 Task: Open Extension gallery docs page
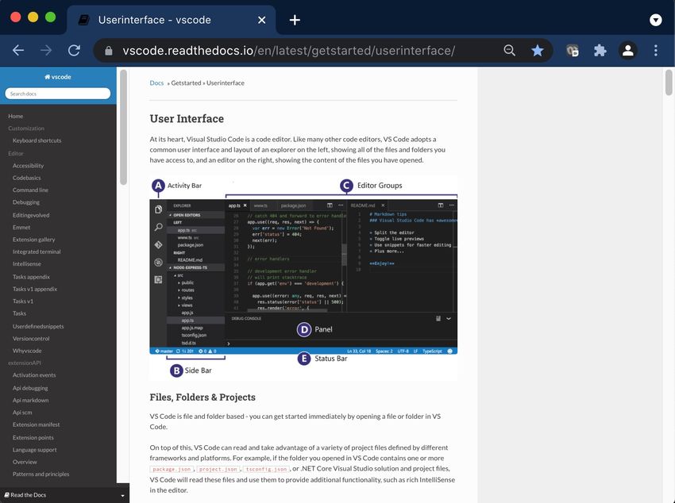(33, 240)
